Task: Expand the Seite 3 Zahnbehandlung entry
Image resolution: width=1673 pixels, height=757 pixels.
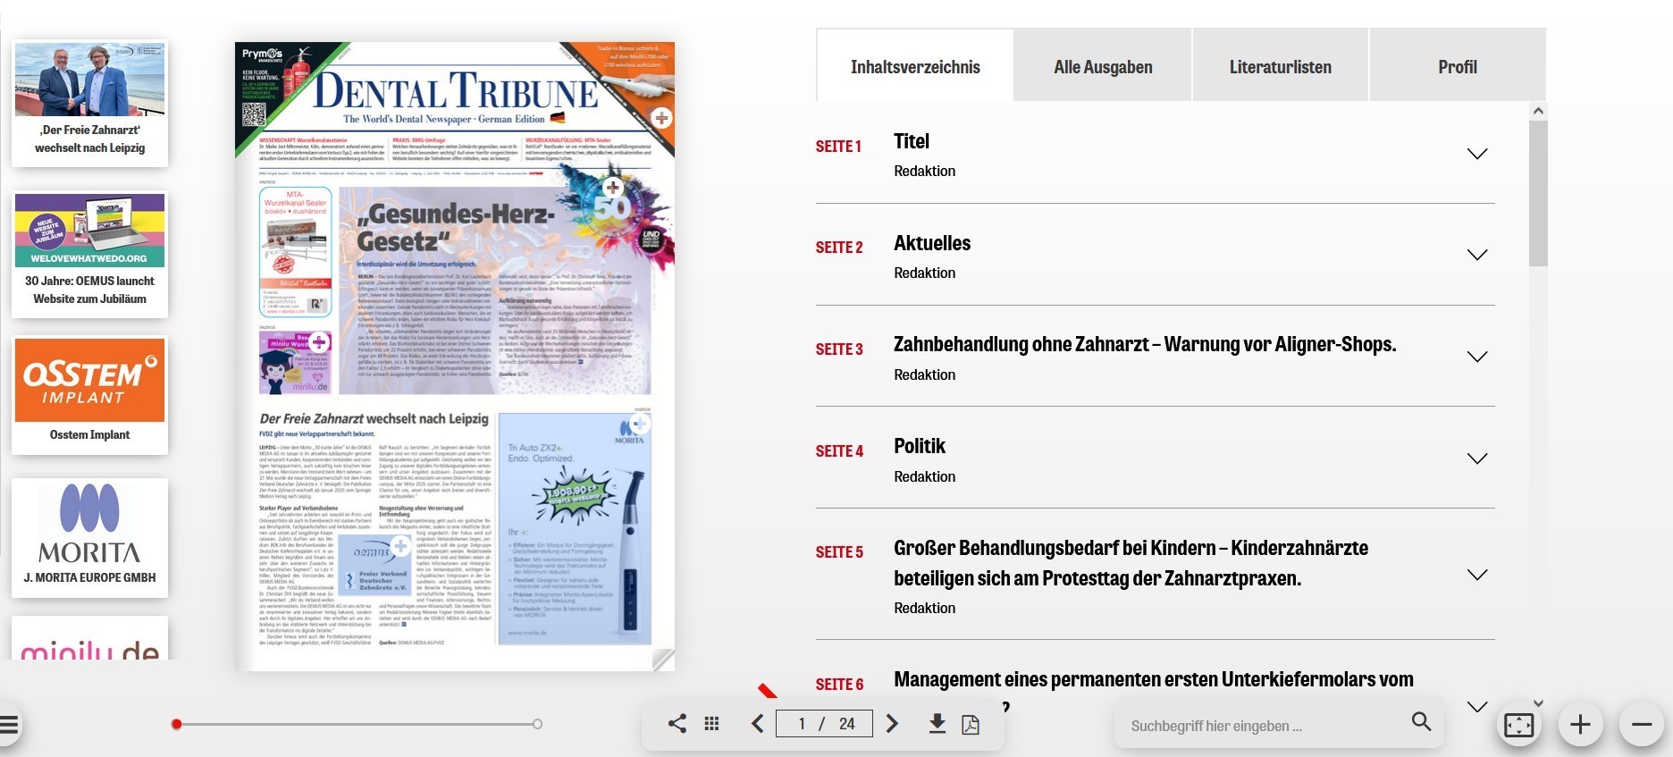Action: pos(1477,357)
